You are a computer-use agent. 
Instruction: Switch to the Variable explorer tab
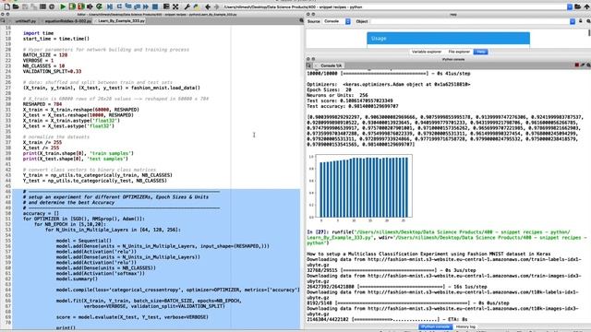(x=427, y=52)
